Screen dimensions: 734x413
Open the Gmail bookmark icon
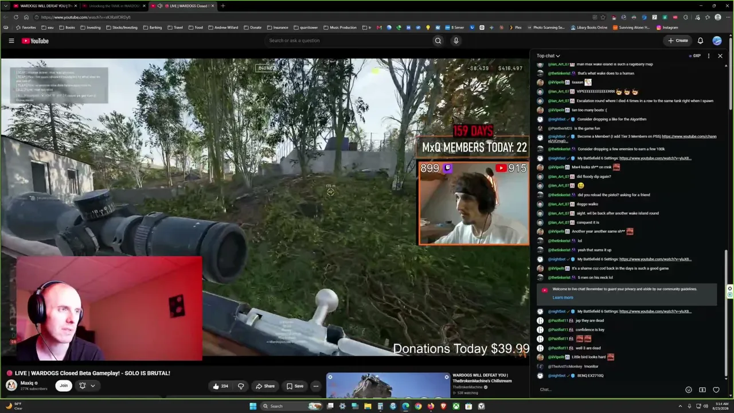point(379,28)
